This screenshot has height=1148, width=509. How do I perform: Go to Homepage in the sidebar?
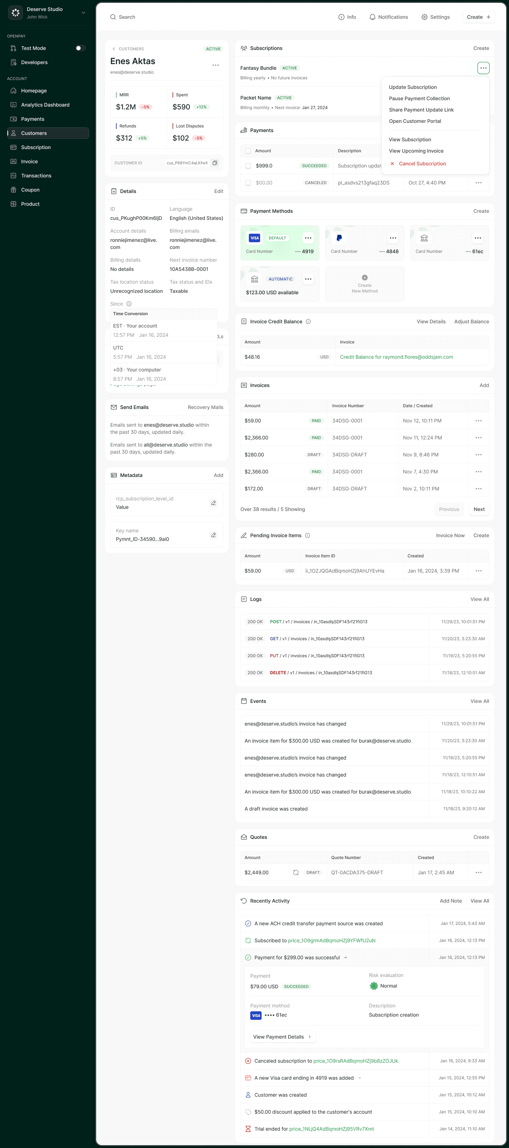click(48, 91)
